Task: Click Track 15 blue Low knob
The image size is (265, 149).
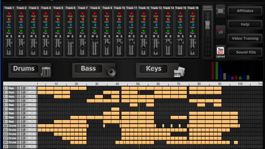Action: [181, 25]
